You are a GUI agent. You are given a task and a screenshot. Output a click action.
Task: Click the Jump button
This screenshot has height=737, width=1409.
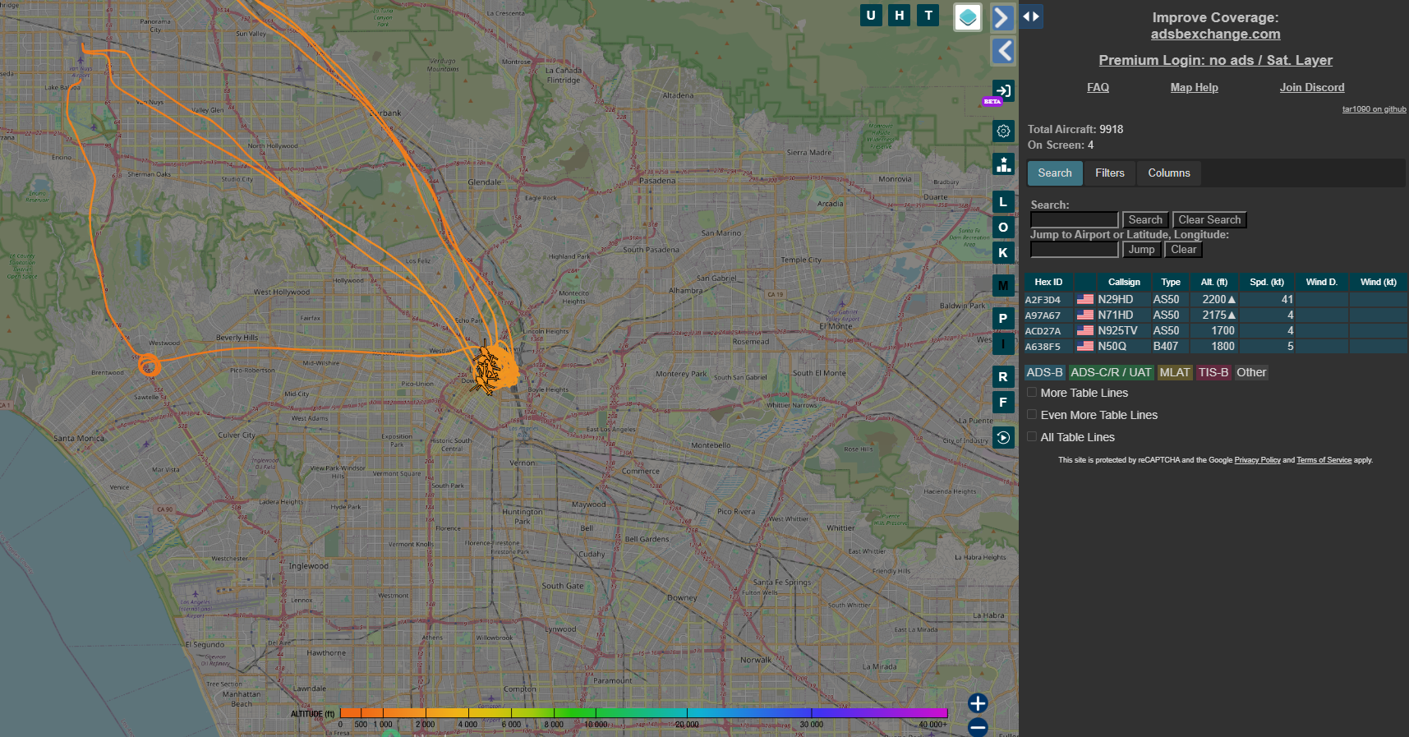(1141, 250)
